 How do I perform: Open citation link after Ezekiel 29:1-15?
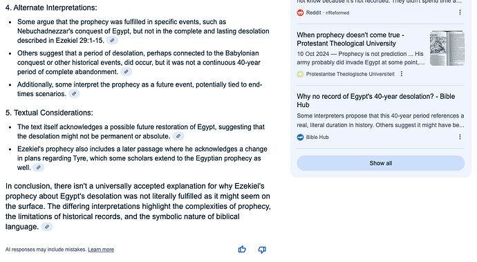[112, 41]
